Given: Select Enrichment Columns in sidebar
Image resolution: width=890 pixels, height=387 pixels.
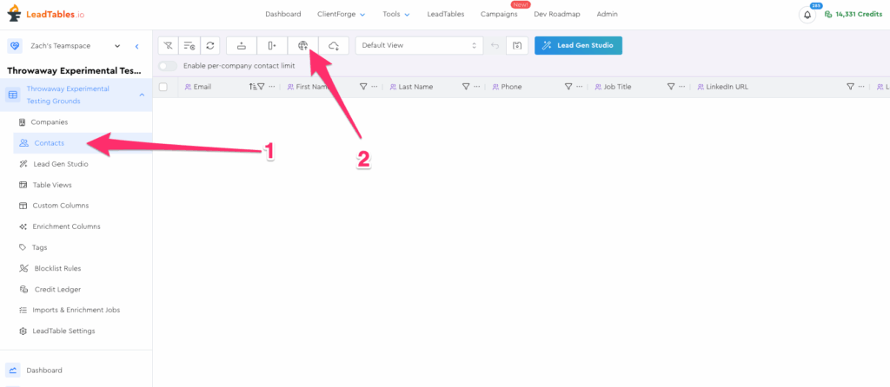Looking at the screenshot, I should (x=66, y=226).
